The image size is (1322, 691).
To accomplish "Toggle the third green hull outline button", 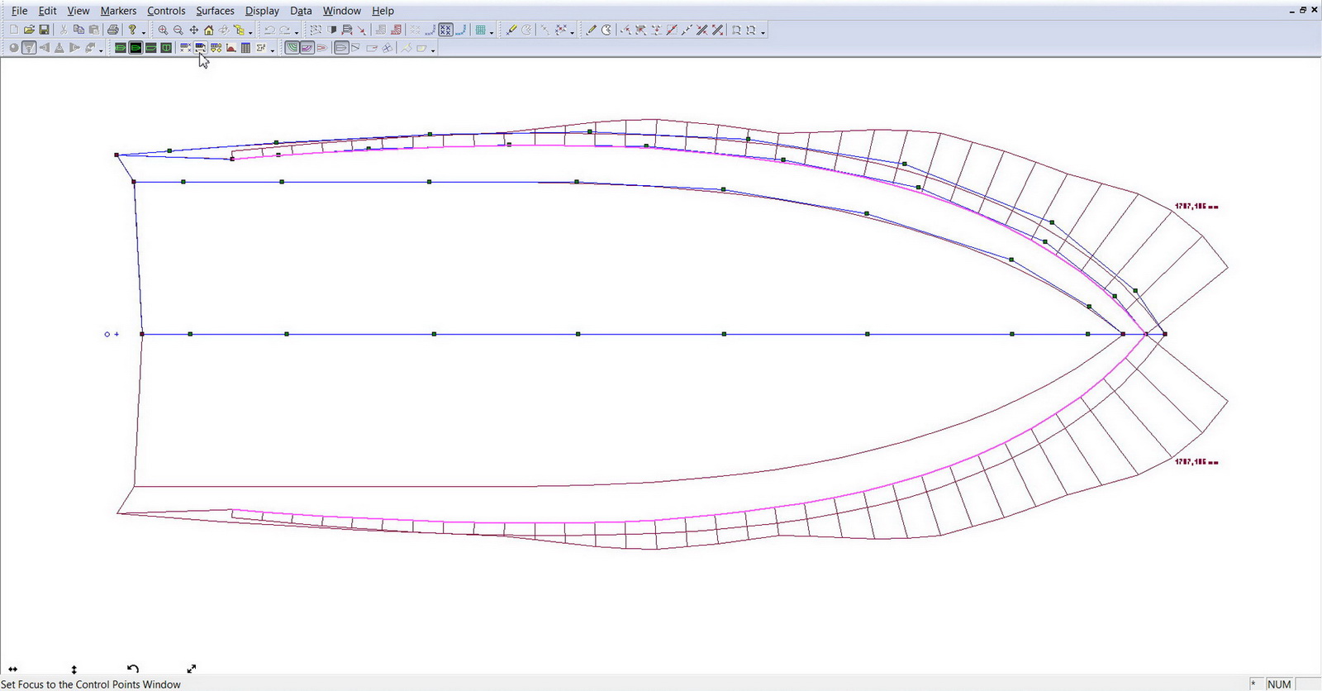I will point(150,48).
